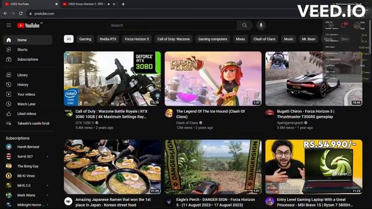Viewport: 372px width, 209px height.
Task: Open the Clash of Clans Ice Hound thumbnail
Action: click(x=213, y=79)
